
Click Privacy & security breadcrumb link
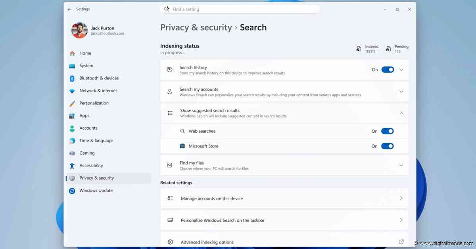coord(196,27)
